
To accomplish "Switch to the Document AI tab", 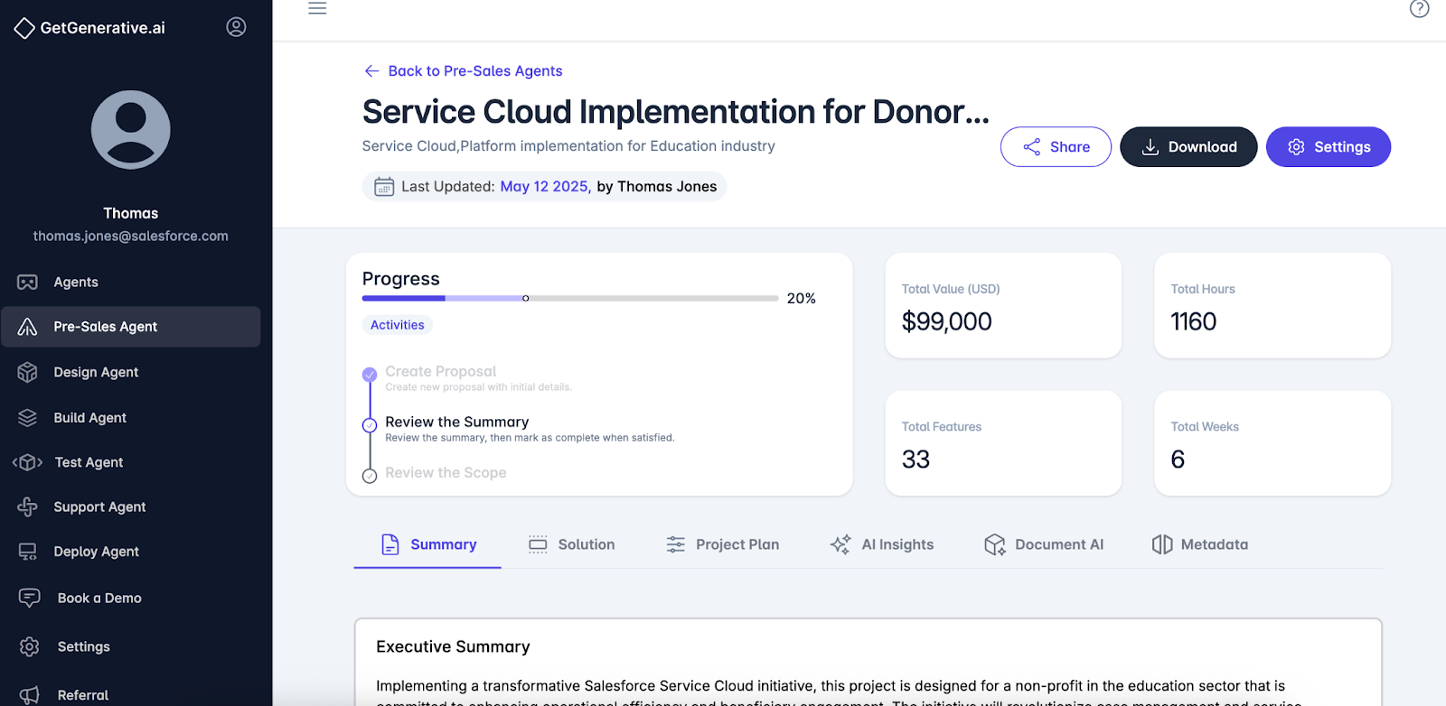I will tap(1044, 544).
